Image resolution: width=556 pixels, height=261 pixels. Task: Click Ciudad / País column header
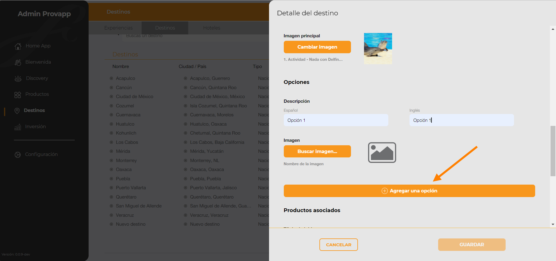click(193, 67)
